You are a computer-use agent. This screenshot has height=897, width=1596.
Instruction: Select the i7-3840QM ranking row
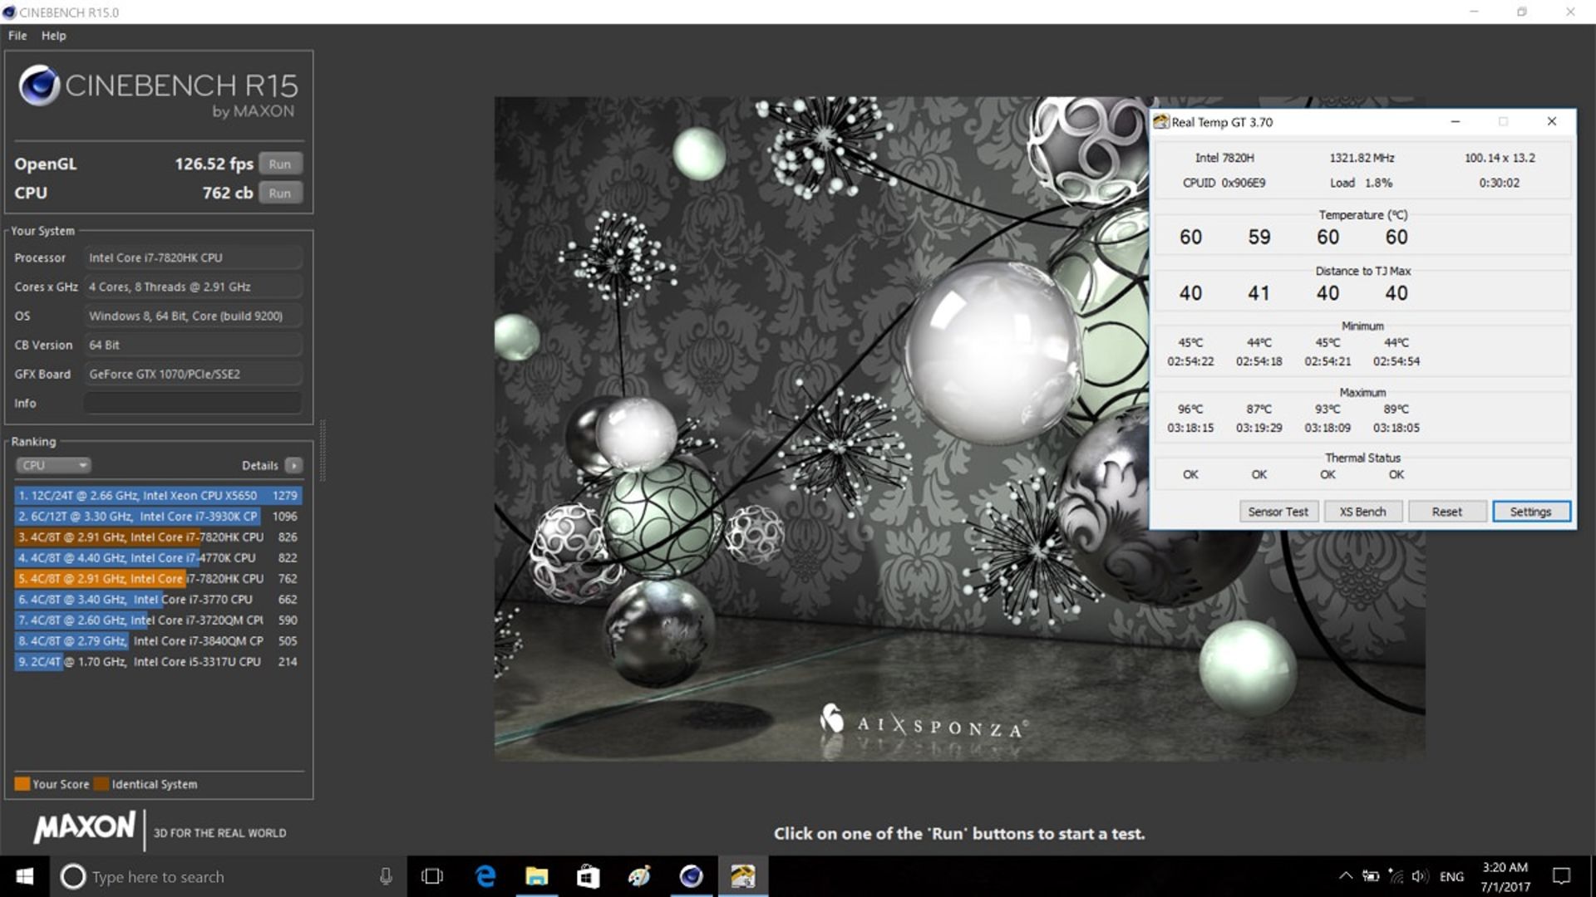tap(158, 640)
